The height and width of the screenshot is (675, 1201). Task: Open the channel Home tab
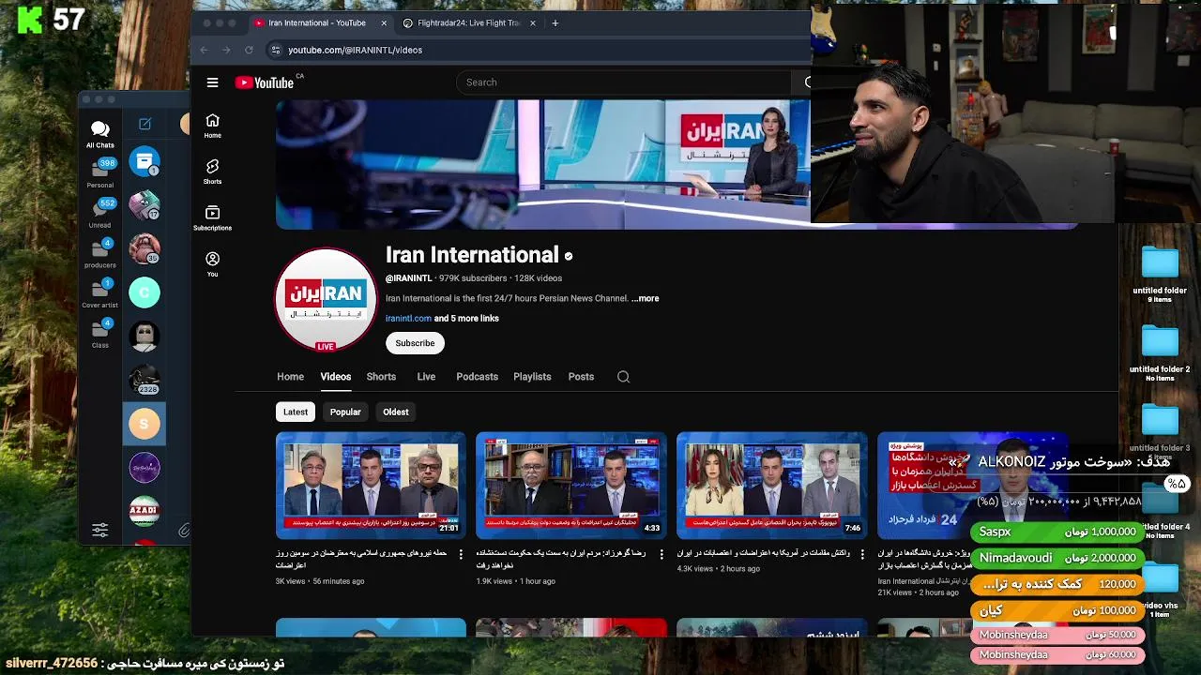click(290, 377)
